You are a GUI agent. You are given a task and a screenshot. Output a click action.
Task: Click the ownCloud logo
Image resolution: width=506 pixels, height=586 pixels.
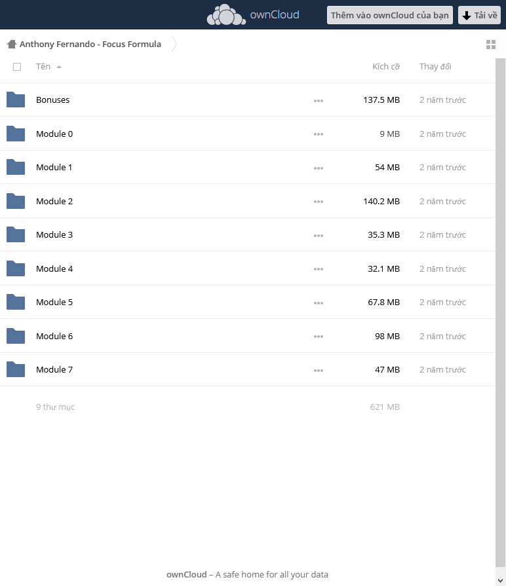tap(253, 14)
